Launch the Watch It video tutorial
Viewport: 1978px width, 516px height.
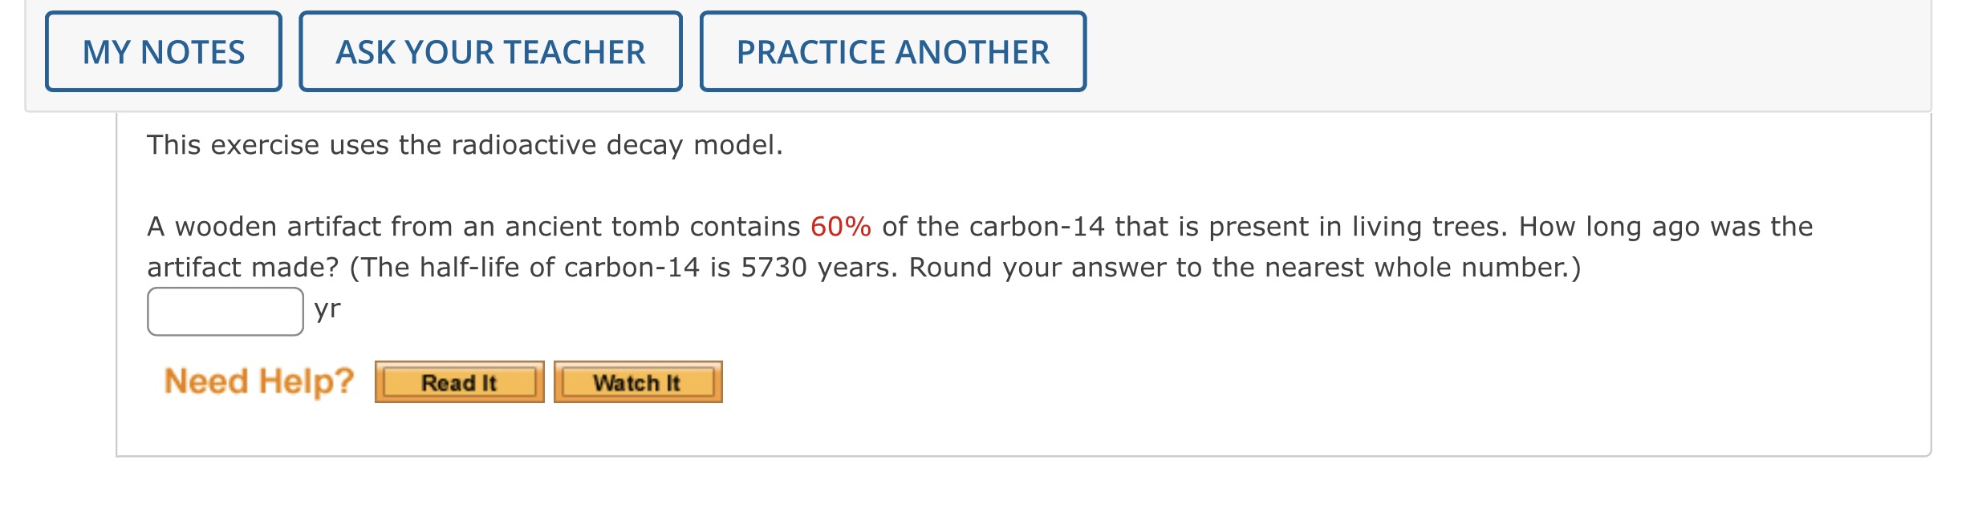[x=638, y=382]
